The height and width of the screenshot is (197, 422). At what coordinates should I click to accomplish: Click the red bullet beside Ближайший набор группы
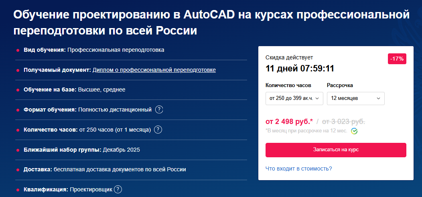[x=18, y=150]
